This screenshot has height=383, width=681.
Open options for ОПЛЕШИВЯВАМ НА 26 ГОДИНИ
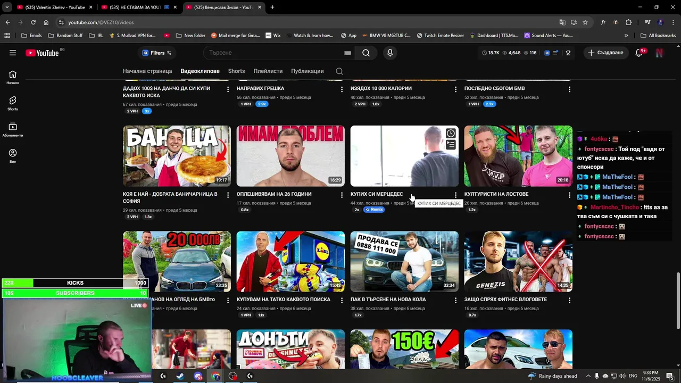coord(342,195)
